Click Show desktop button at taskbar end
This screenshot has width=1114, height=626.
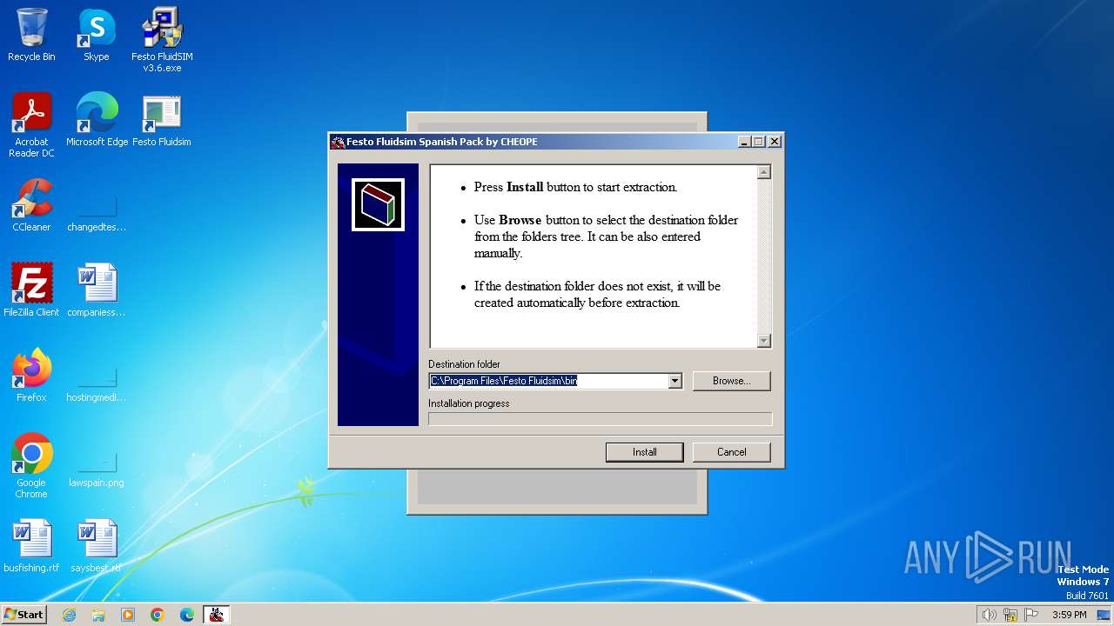tap(1104, 615)
